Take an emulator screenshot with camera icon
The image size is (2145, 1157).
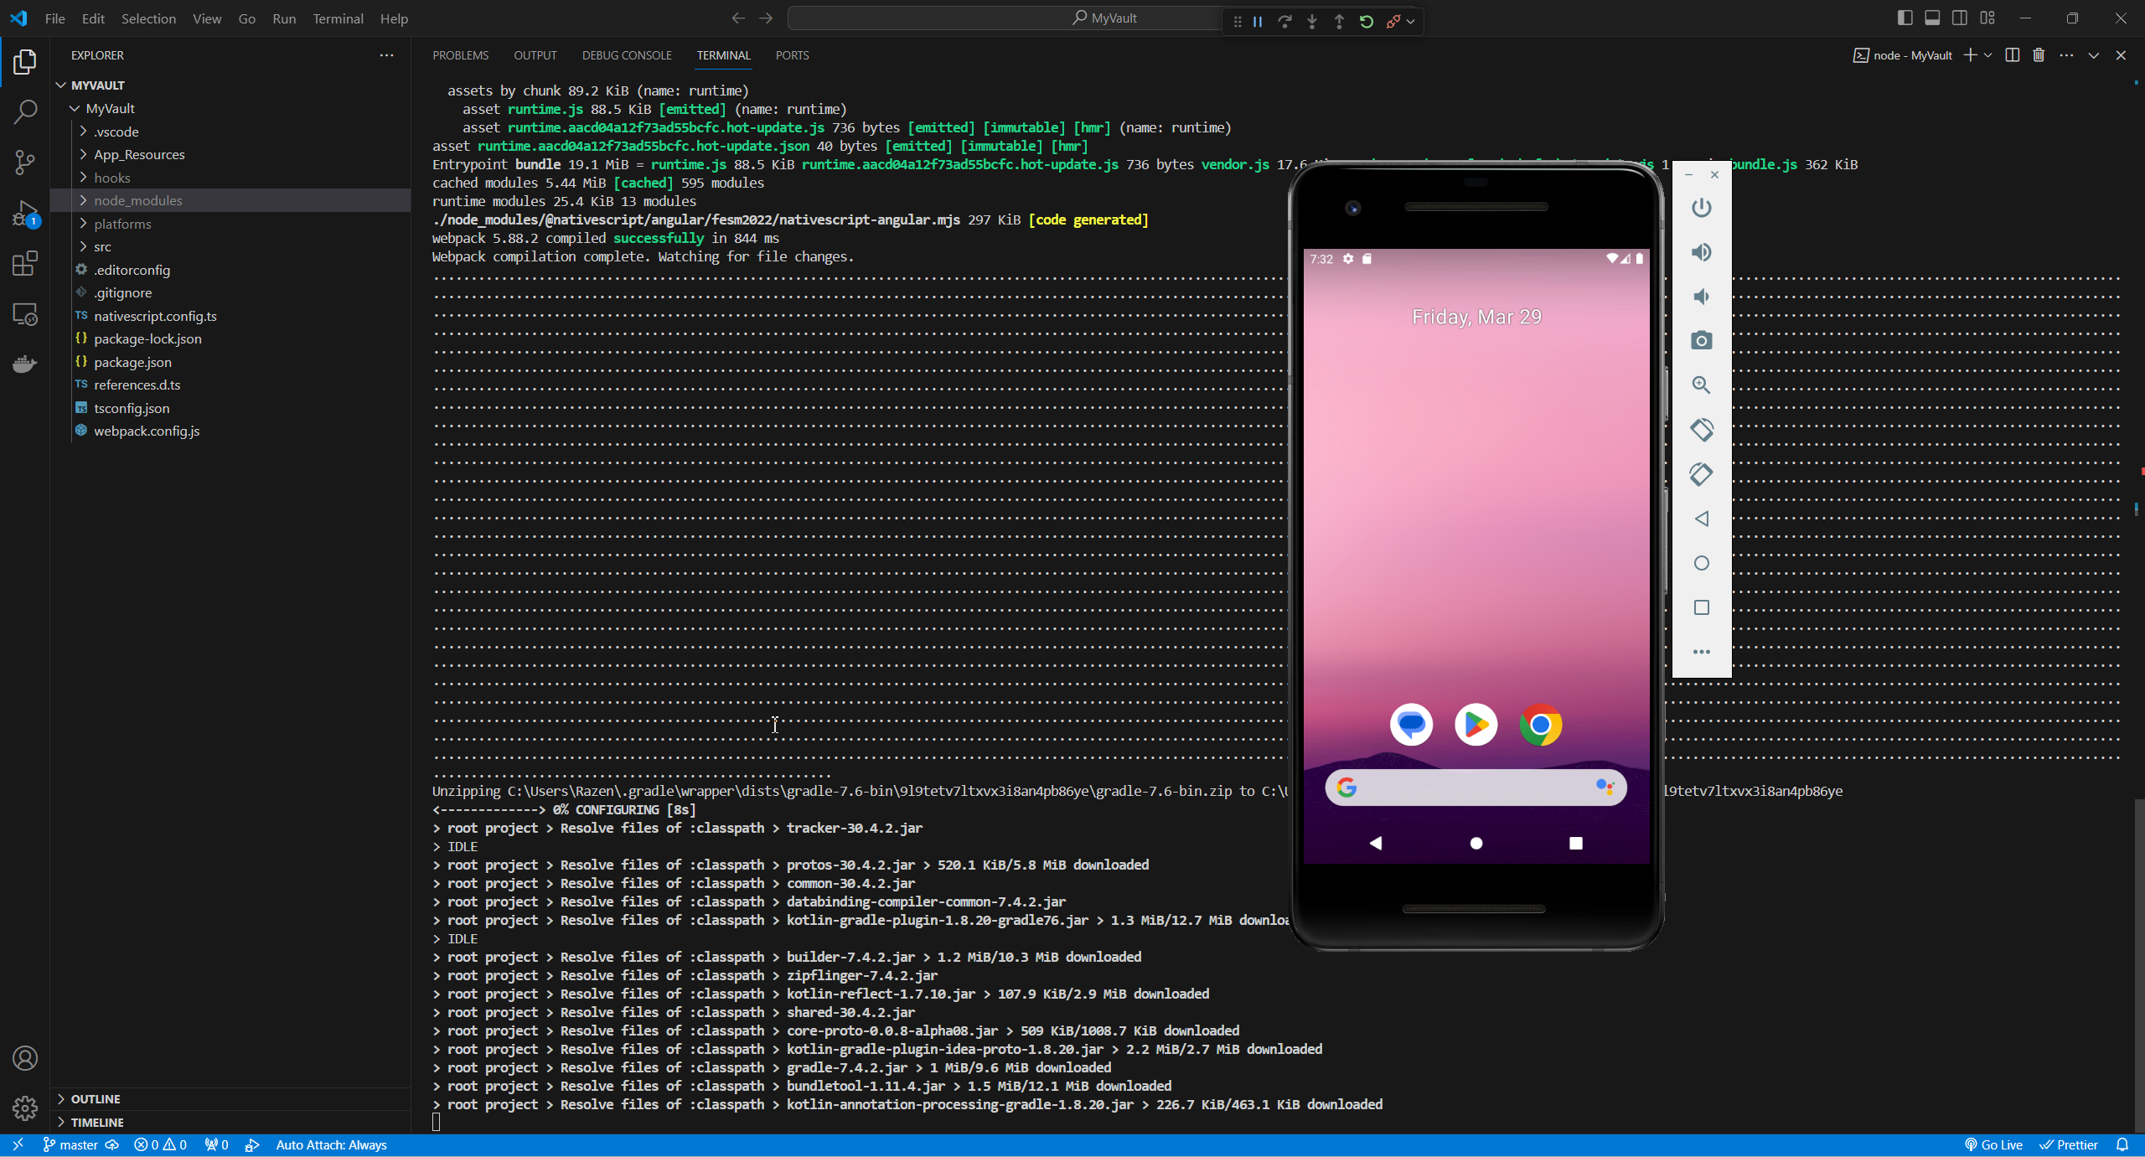point(1701,341)
